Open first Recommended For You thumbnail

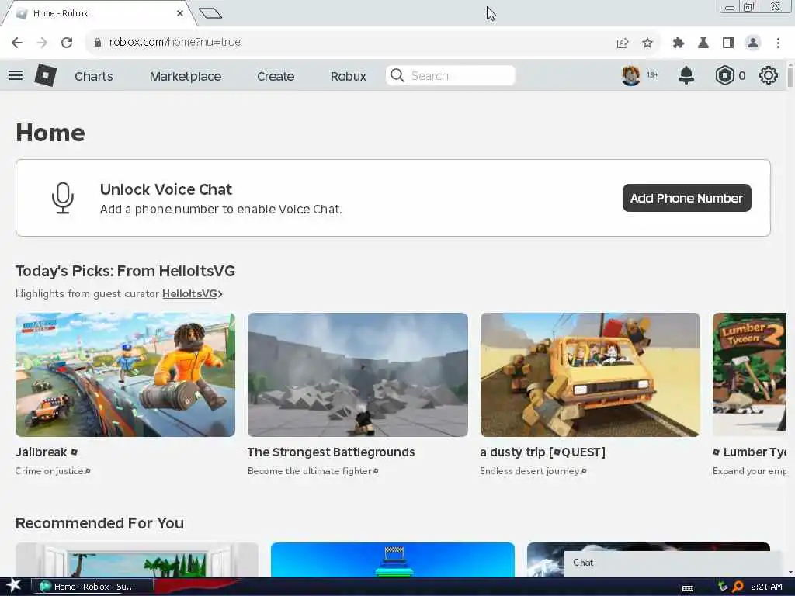pyautogui.click(x=137, y=560)
